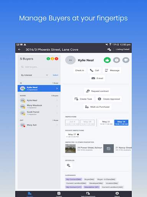Mark Kylie Neal as interested thumbs up
Viewport: 147px width, 197px height.
tap(107, 60)
